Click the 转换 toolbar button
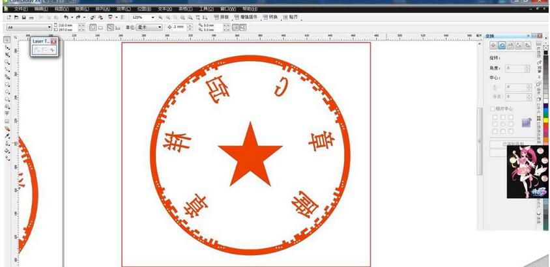 click(270, 17)
